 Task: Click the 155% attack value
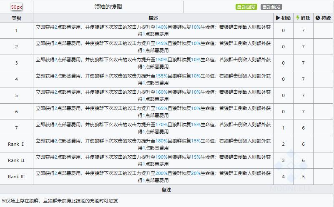click(x=161, y=76)
